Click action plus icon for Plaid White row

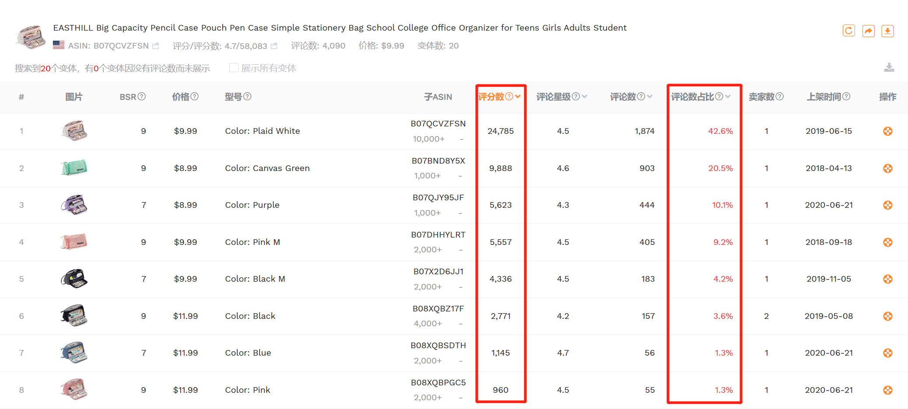(887, 131)
